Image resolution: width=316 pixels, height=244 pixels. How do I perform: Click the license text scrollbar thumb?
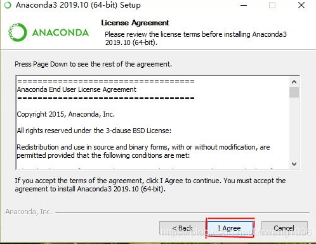294,92
